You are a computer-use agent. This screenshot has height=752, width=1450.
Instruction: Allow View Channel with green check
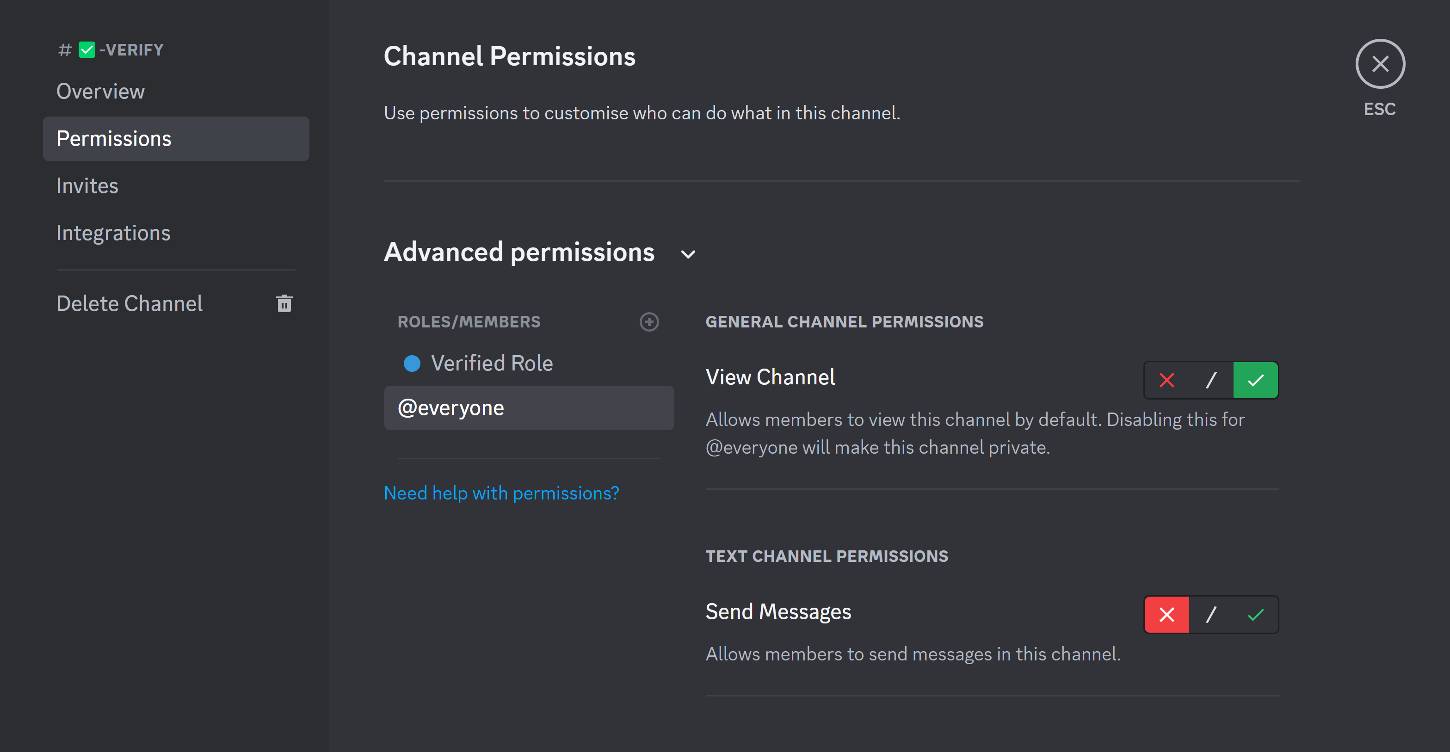coord(1255,381)
